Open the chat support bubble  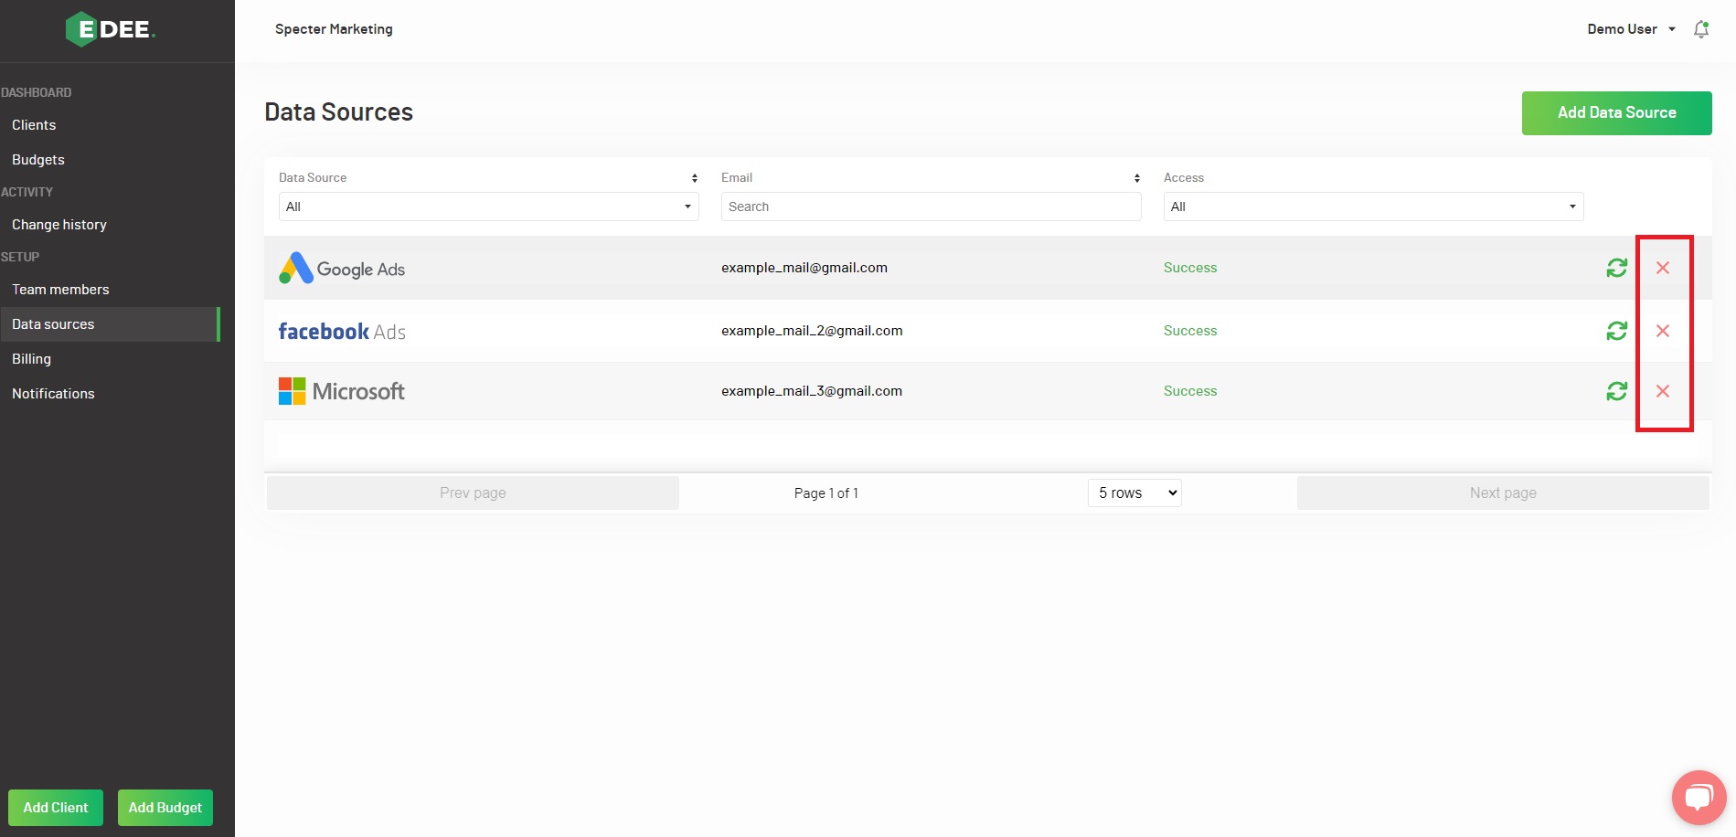click(1699, 797)
